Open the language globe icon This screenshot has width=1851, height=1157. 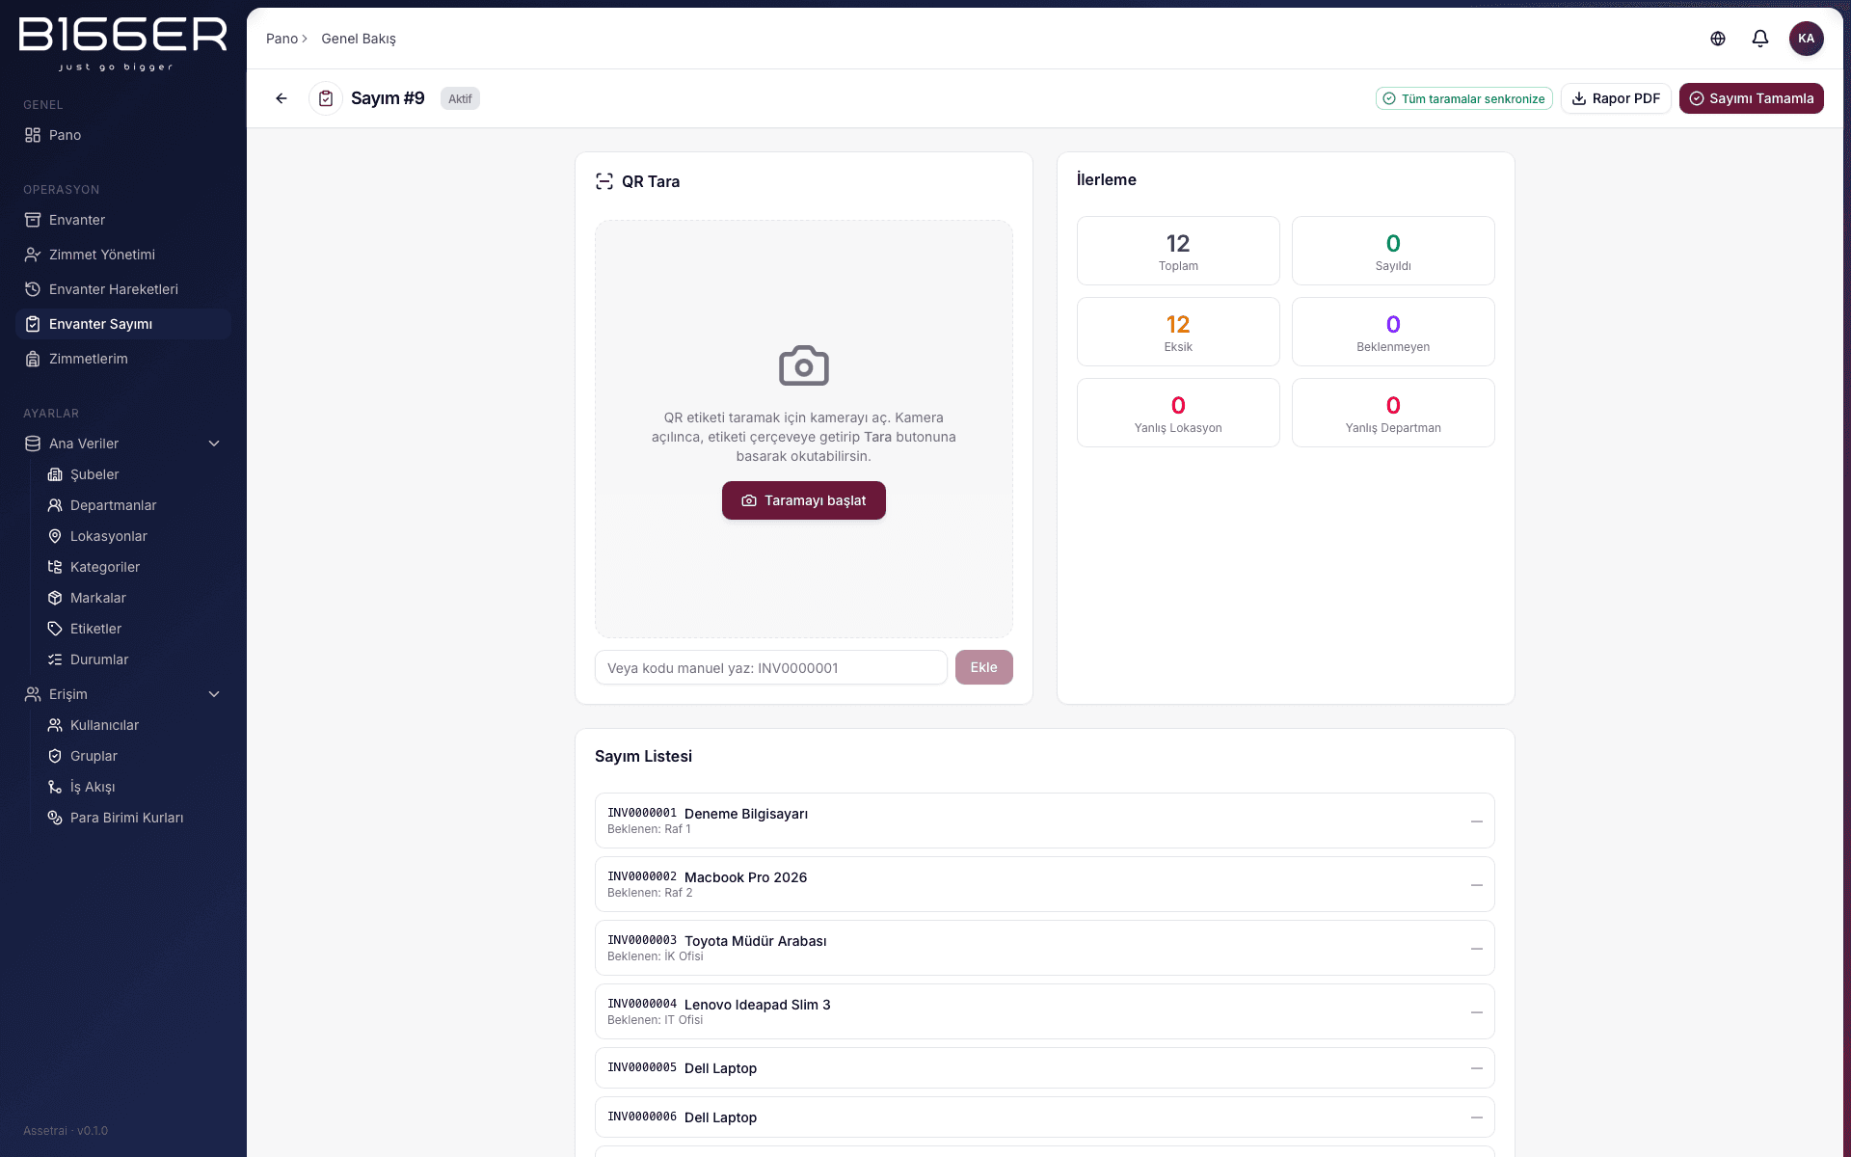pyautogui.click(x=1718, y=39)
